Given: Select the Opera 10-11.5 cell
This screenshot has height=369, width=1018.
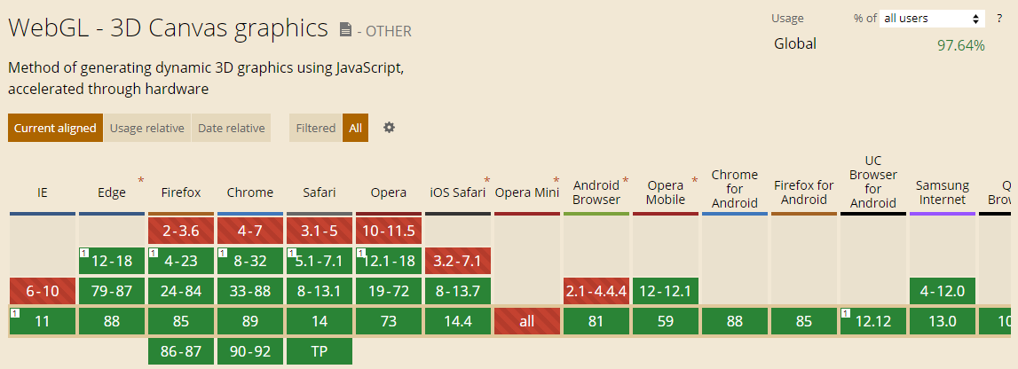Looking at the screenshot, I should [x=388, y=231].
